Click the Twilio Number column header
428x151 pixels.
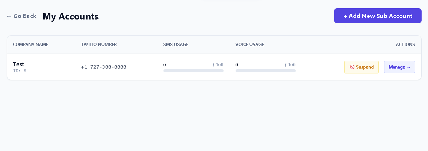(x=99, y=44)
